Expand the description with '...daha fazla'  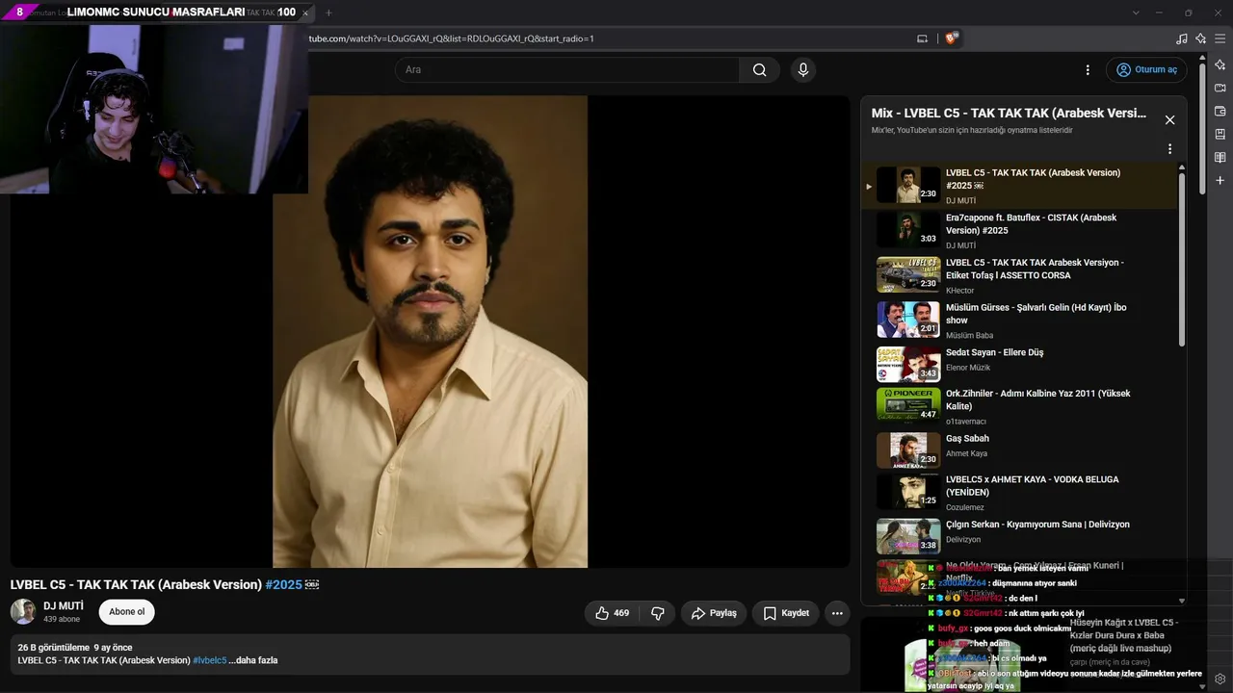click(253, 660)
